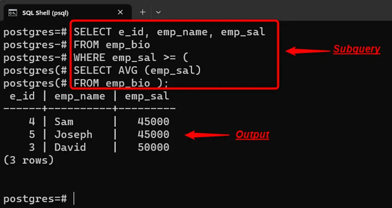Open a new tab with the plus button
This screenshot has width=392, height=208.
142,12
